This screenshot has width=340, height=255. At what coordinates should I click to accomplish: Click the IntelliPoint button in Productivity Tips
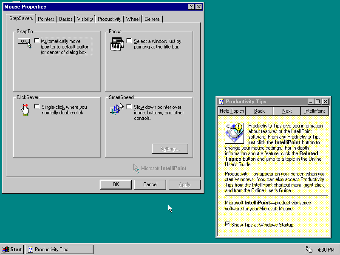click(314, 111)
